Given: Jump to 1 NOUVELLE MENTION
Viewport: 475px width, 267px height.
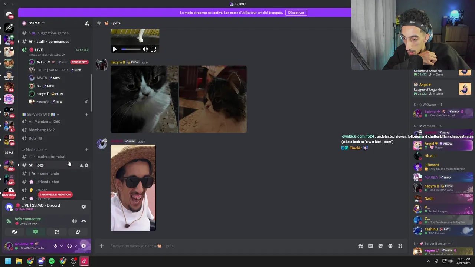Looking at the screenshot, I should pyautogui.click(x=55, y=194).
